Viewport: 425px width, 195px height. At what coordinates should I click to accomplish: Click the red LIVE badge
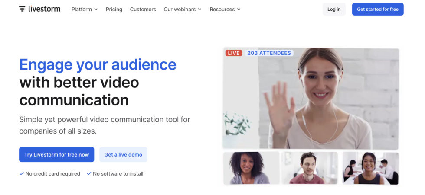pyautogui.click(x=234, y=53)
